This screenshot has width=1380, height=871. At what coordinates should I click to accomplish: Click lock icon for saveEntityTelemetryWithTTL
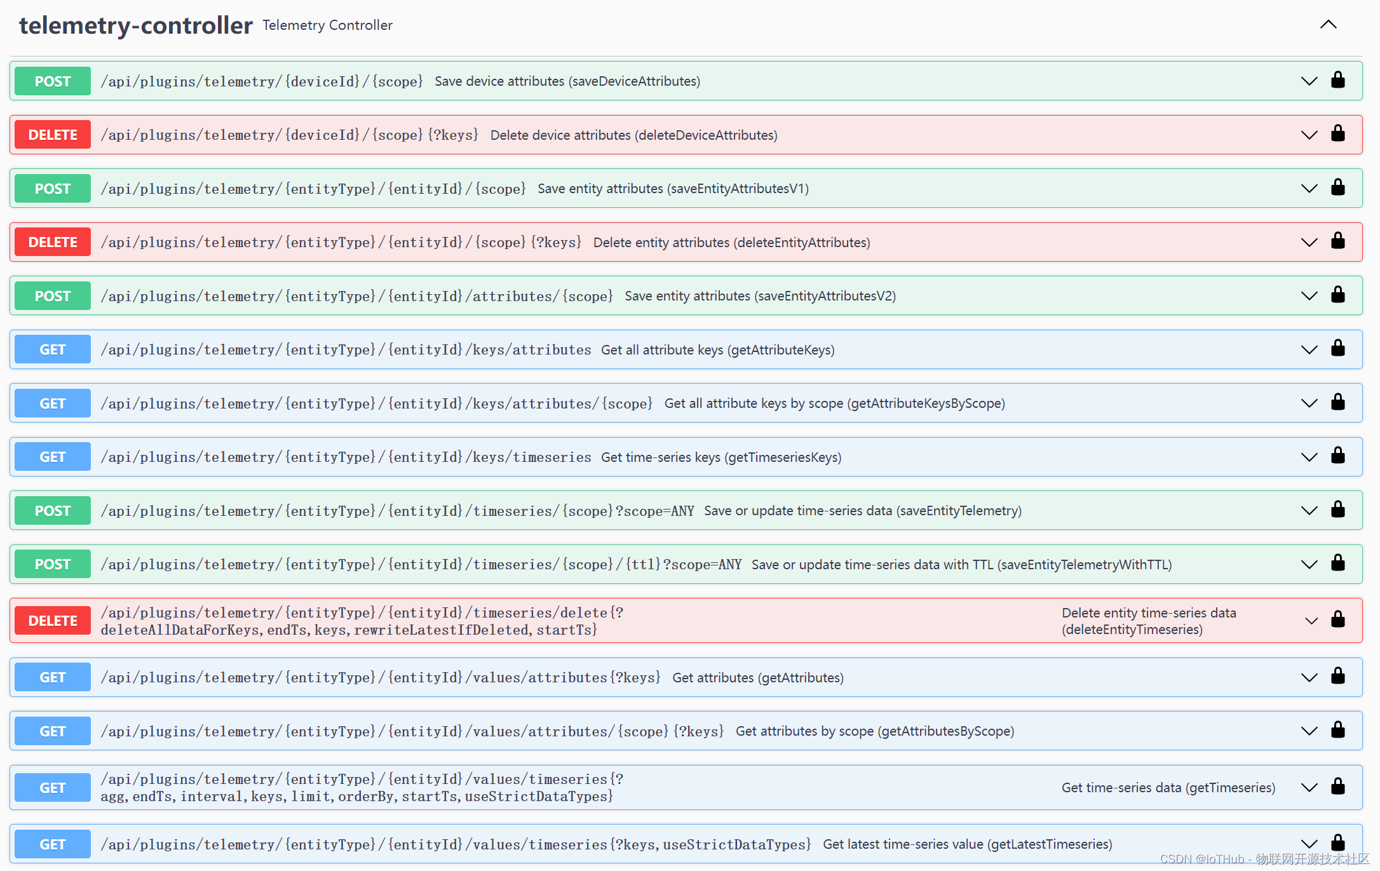[1337, 563]
